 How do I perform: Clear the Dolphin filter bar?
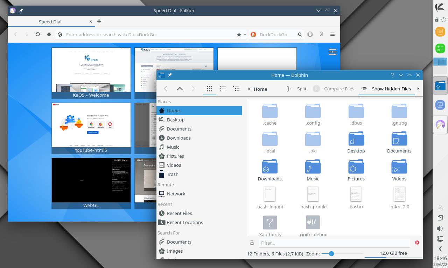[417, 243]
